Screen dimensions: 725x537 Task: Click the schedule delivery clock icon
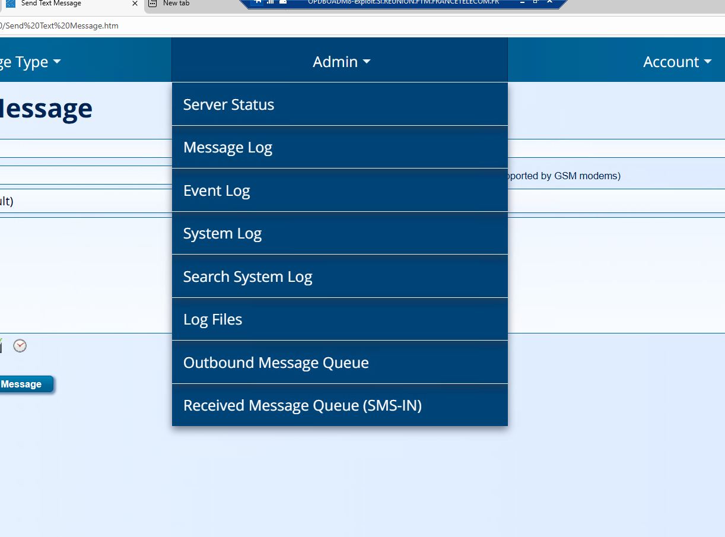(20, 346)
